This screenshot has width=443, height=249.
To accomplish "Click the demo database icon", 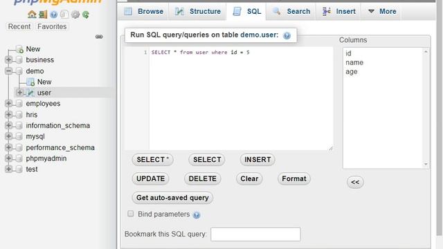I will click(19, 71).
